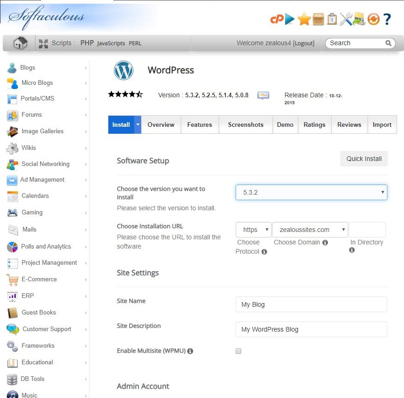Open the wrench settings icon
404x398 pixels.
tap(345, 19)
